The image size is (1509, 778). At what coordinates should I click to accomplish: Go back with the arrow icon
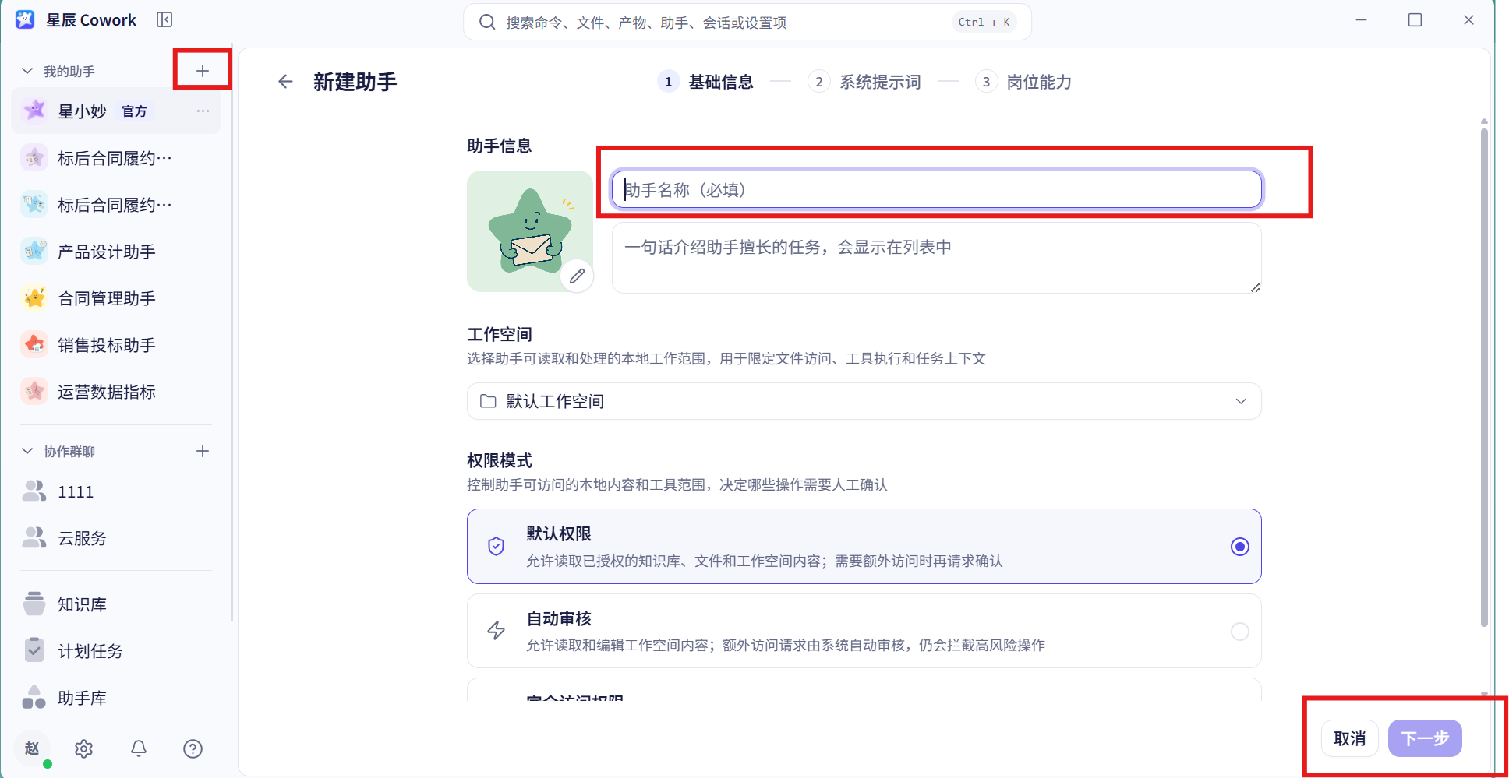[x=285, y=82]
